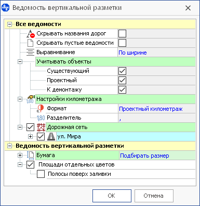Expand the Бумага section
200x206 pixels.
pyautogui.click(x=20, y=156)
